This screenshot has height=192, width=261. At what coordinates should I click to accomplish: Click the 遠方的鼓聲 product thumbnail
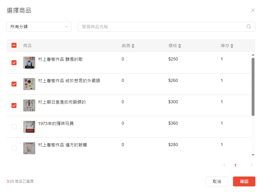coord(29,148)
